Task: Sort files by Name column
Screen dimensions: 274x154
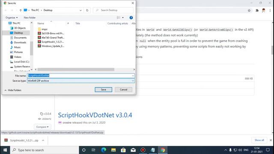Action: coord(41,24)
